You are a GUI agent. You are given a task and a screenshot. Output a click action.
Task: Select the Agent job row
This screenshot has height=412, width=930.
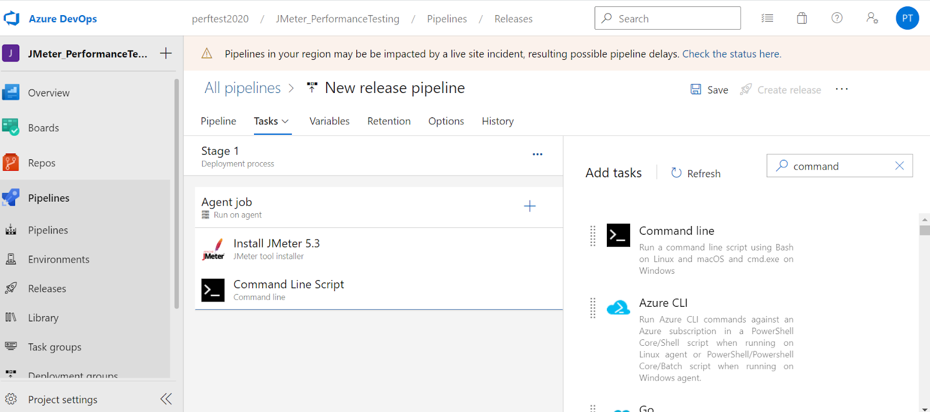click(378, 207)
